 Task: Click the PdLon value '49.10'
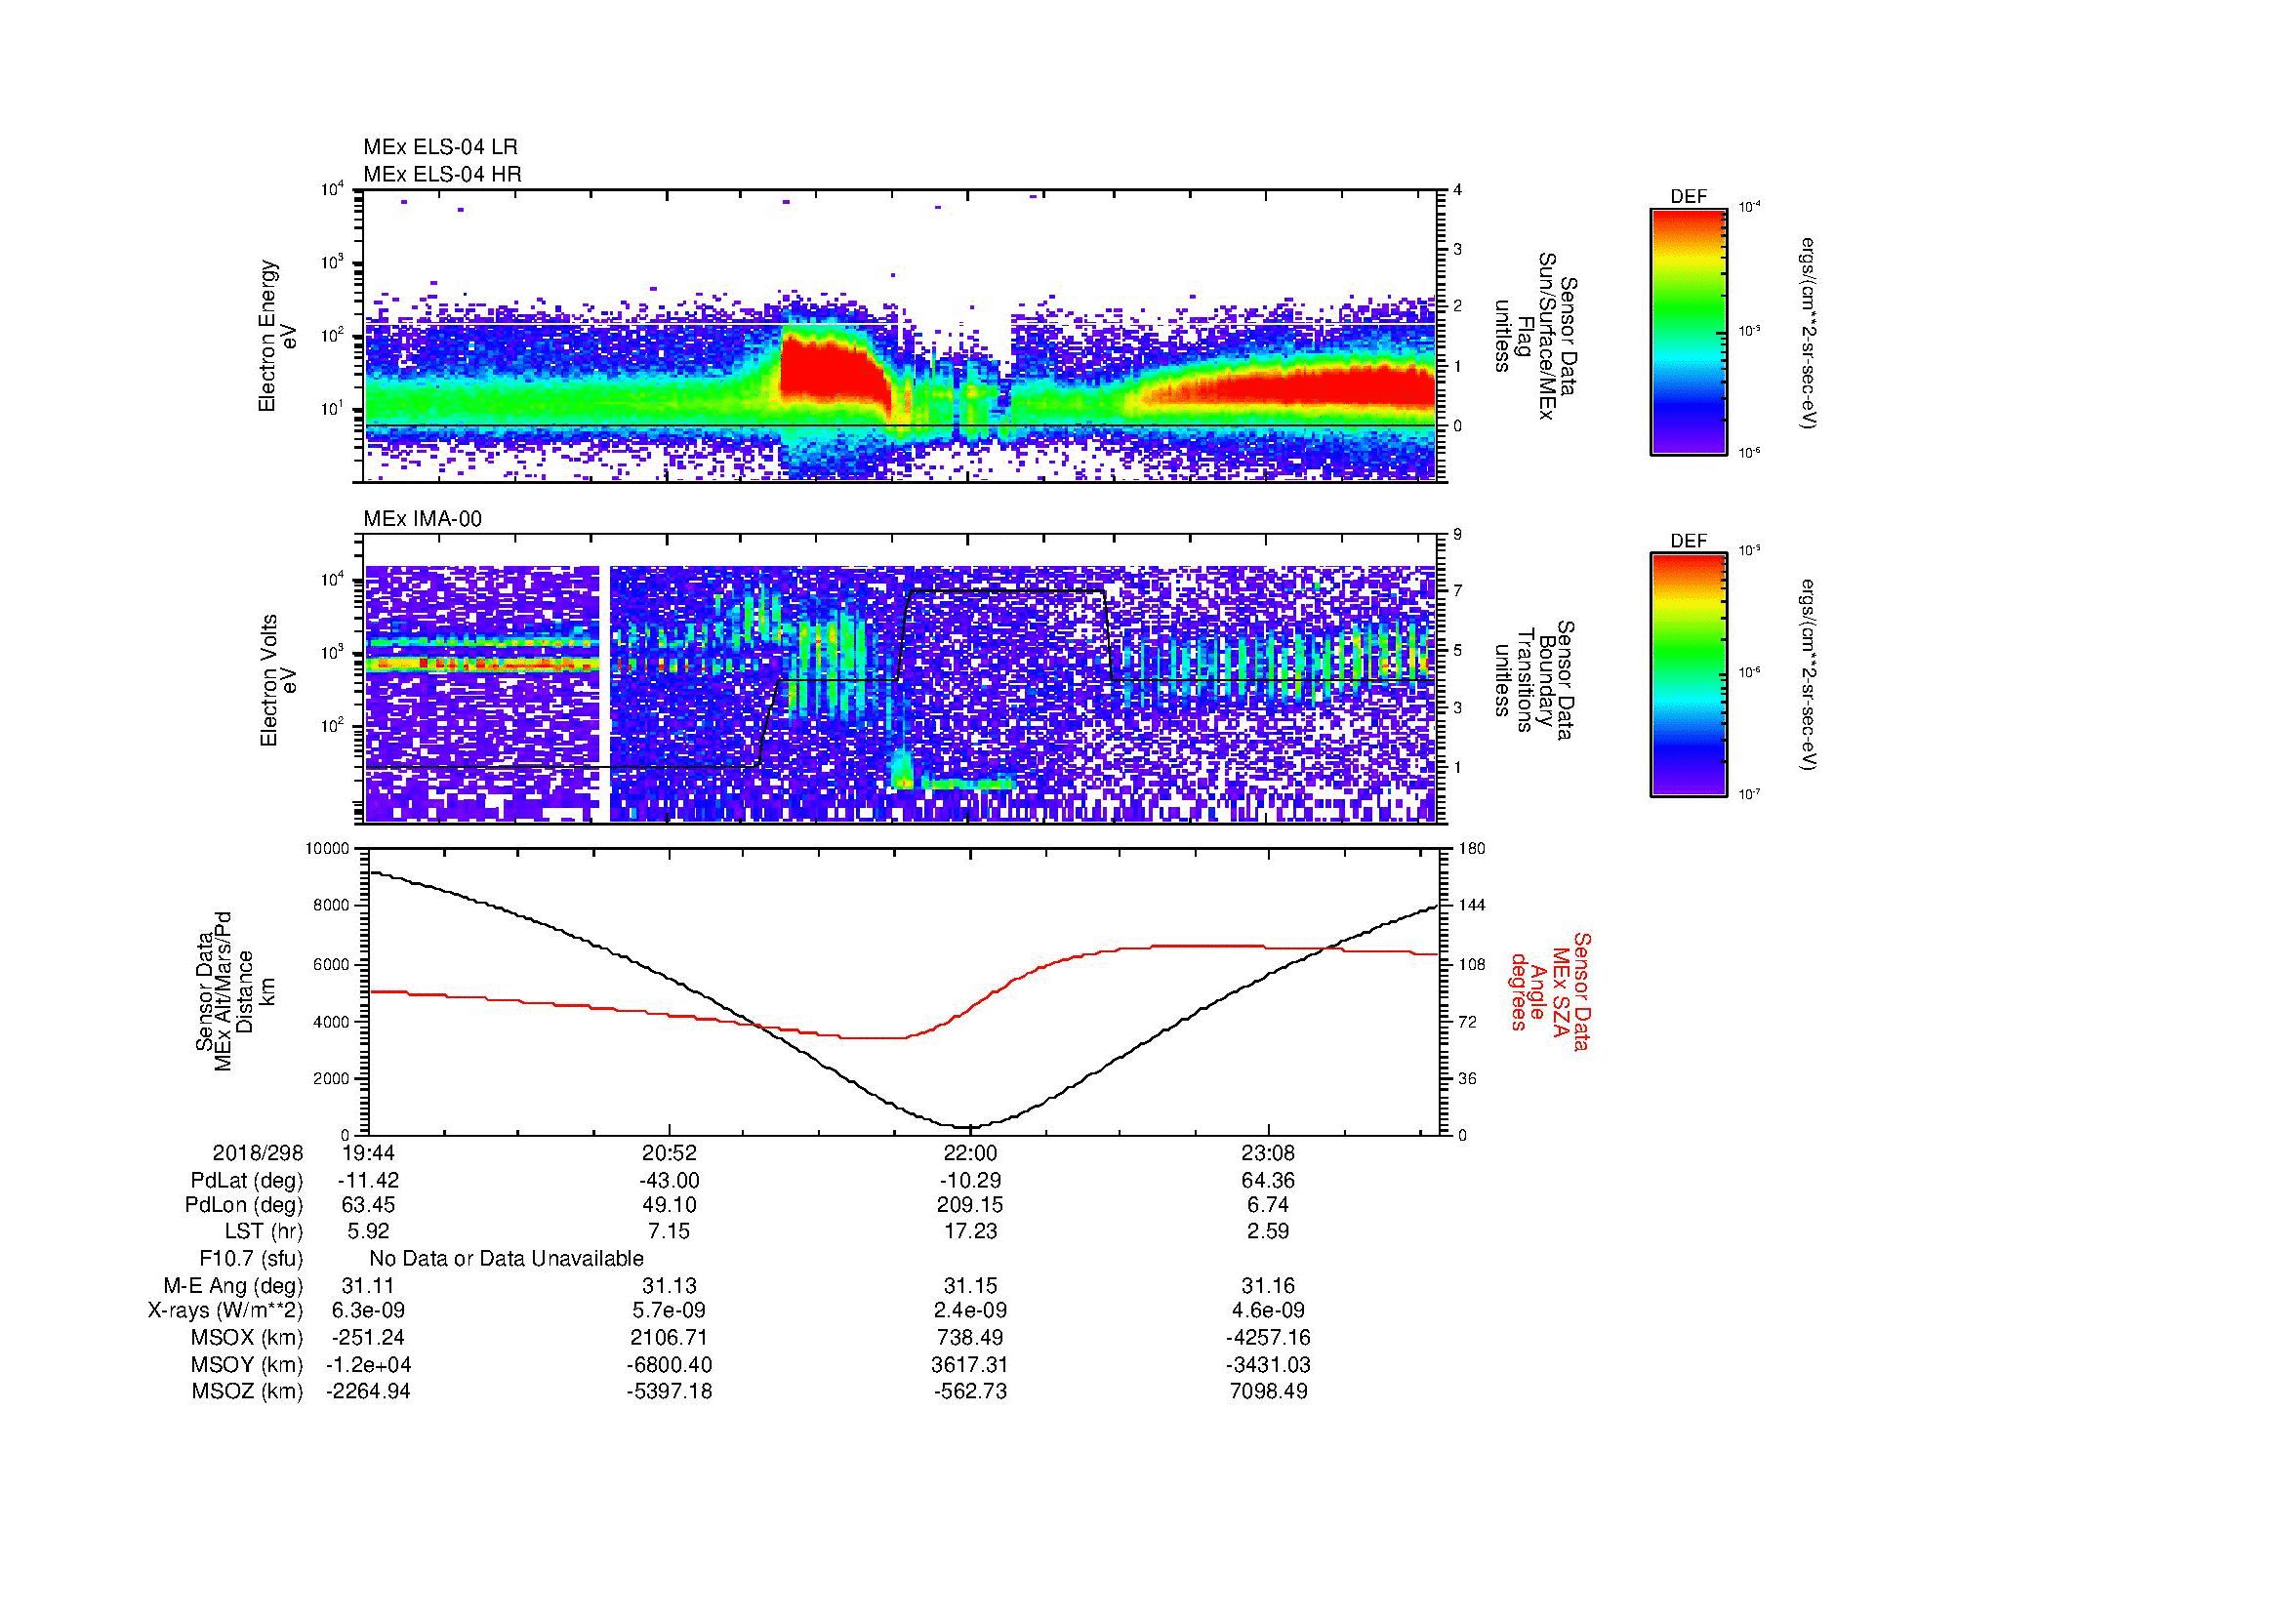[670, 1205]
